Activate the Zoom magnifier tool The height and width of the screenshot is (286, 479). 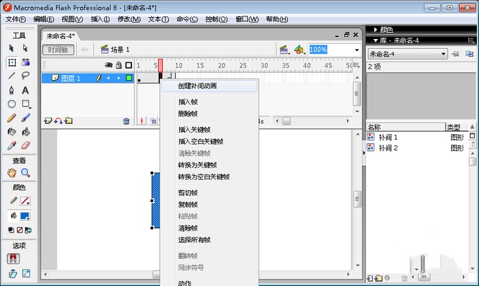(x=26, y=172)
